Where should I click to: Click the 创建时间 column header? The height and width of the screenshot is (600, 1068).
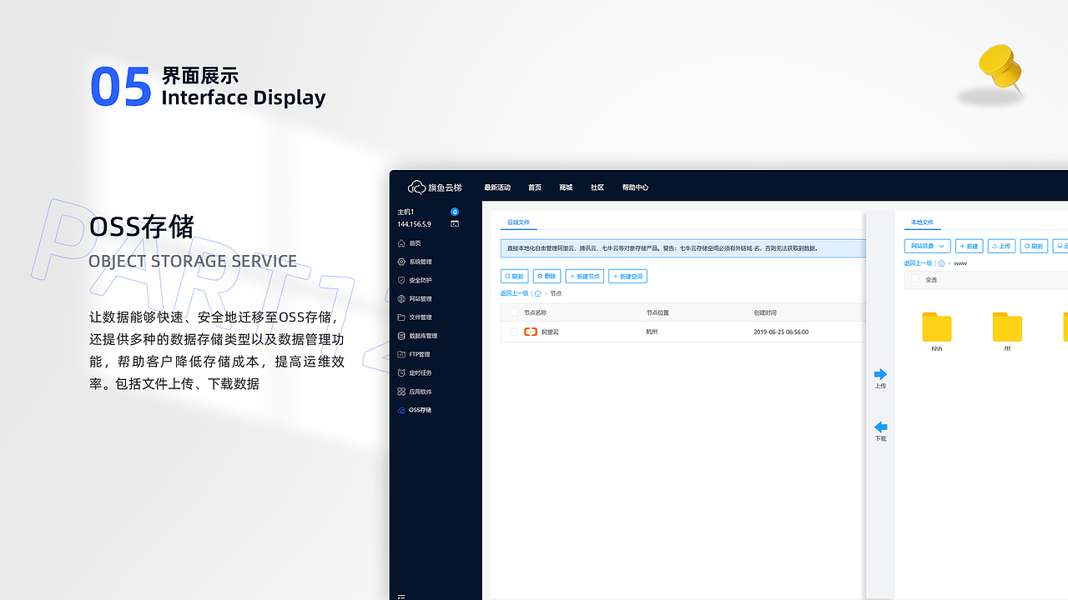click(x=765, y=312)
